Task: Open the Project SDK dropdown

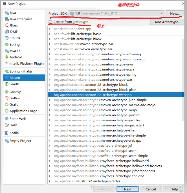Action: [116, 14]
